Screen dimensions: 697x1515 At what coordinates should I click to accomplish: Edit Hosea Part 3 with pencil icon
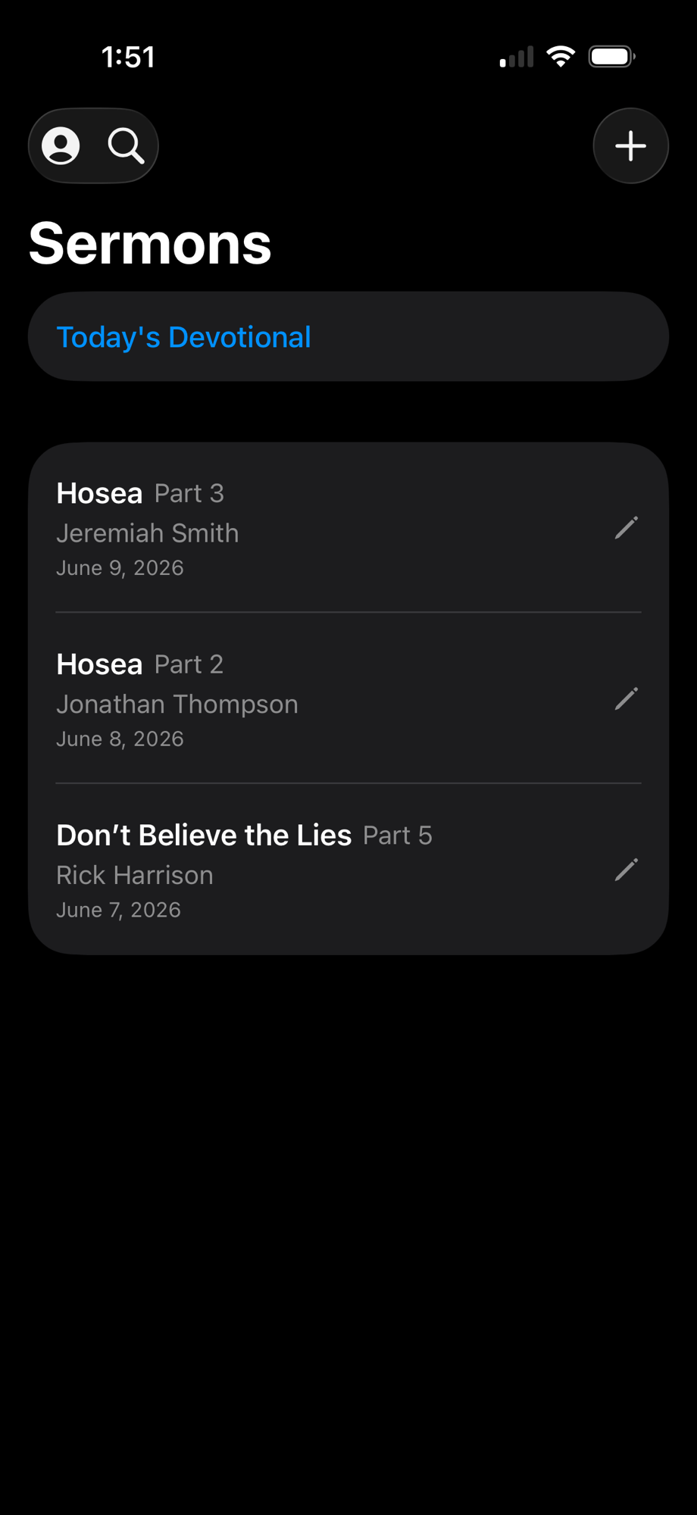[626, 528]
